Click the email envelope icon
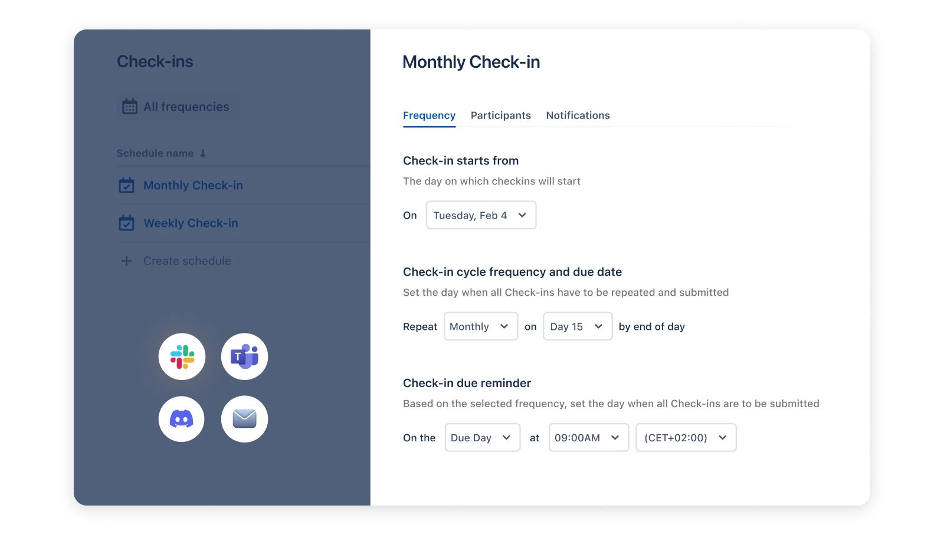944x535 pixels. (x=244, y=419)
